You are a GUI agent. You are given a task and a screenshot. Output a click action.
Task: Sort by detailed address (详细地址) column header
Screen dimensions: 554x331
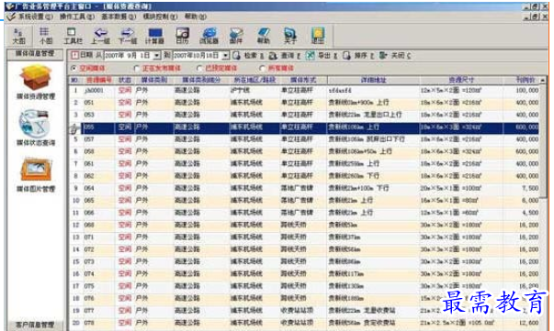373,80
